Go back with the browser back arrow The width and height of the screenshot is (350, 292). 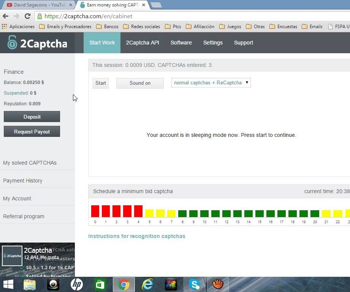[6, 16]
